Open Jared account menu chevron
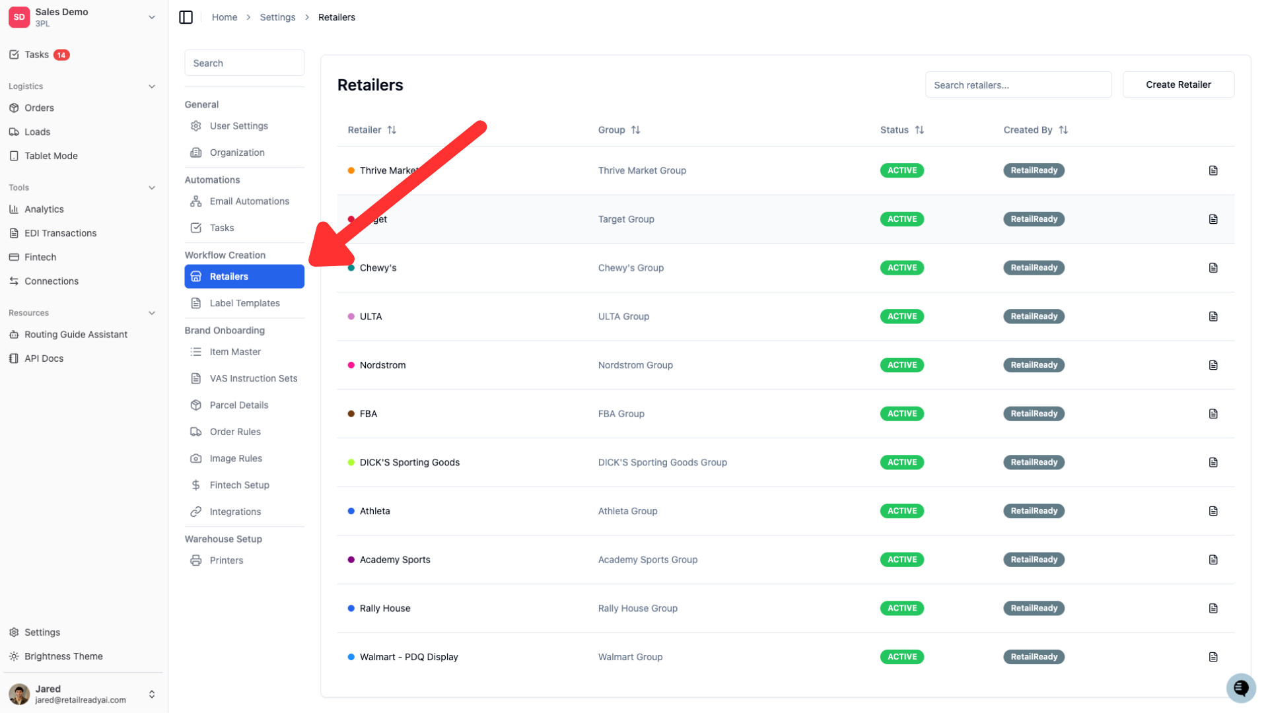The height and width of the screenshot is (713, 1268). click(x=152, y=694)
